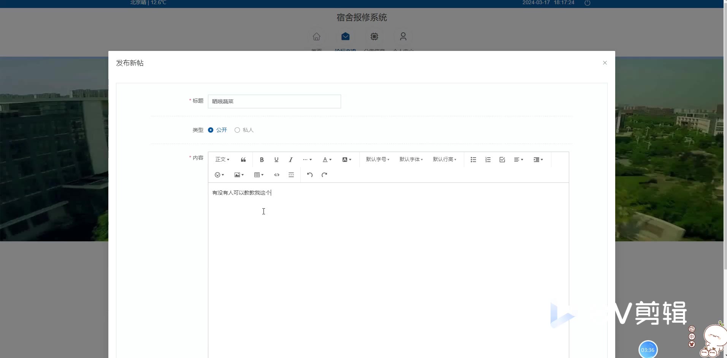
Task: Open the more text styles menu
Action: pyautogui.click(x=307, y=160)
